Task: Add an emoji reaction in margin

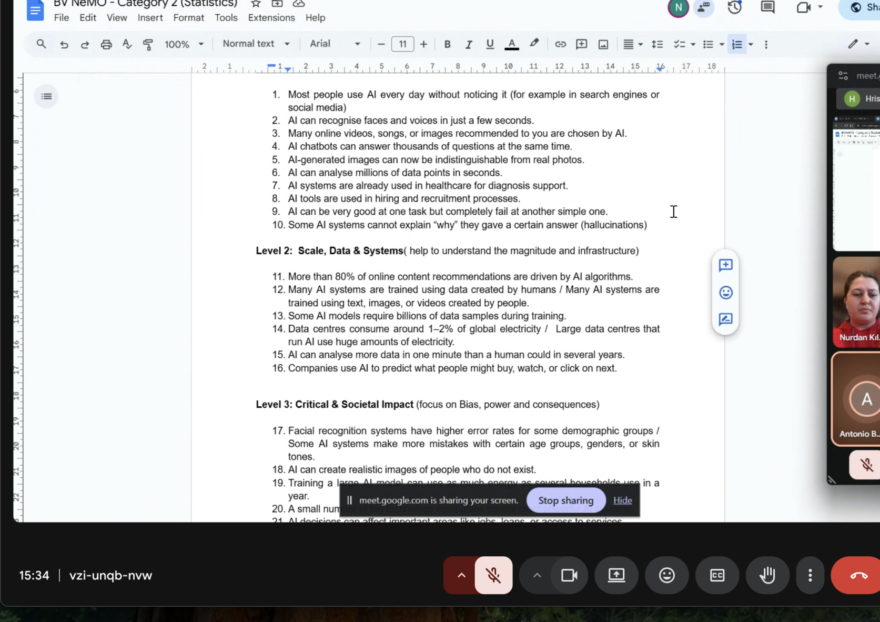Action: tap(726, 293)
